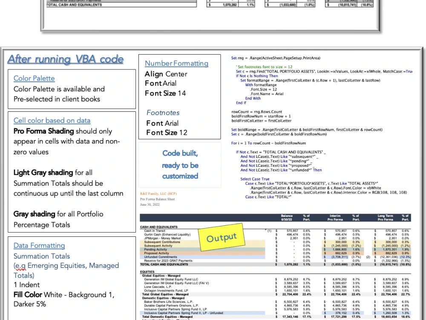This screenshot has width=426, height=320.
Task: Click the "Cash in Transit" row label
Action: pyautogui.click(x=155, y=231)
